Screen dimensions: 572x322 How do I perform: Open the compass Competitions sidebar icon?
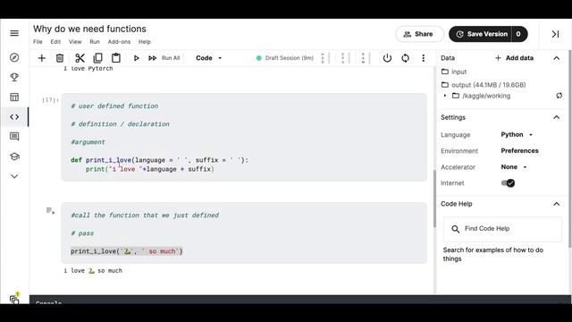coord(14,57)
